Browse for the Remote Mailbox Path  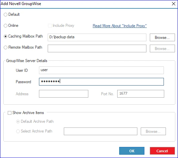[162, 48]
